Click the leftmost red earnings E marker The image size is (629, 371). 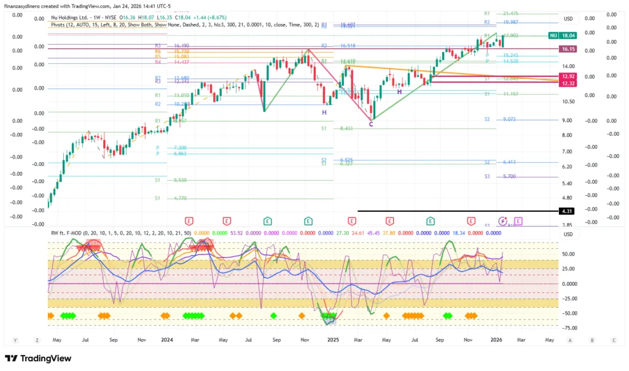click(189, 221)
